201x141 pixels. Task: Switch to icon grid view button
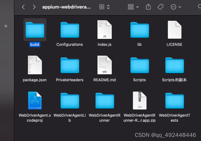[102, 7]
